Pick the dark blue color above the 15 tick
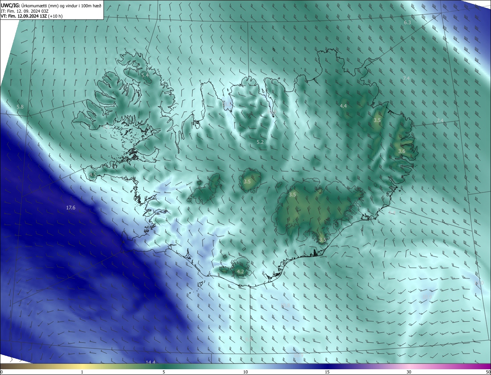This screenshot has height=375, width=491. pos(327,366)
